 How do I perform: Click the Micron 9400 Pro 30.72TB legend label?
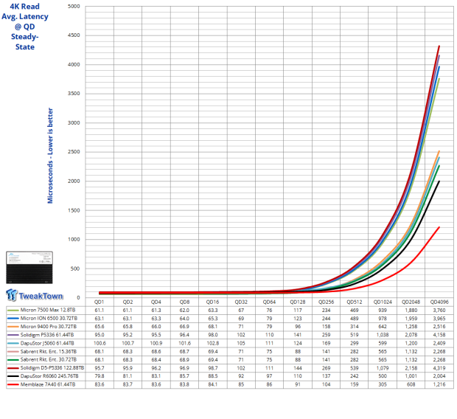click(x=49, y=327)
